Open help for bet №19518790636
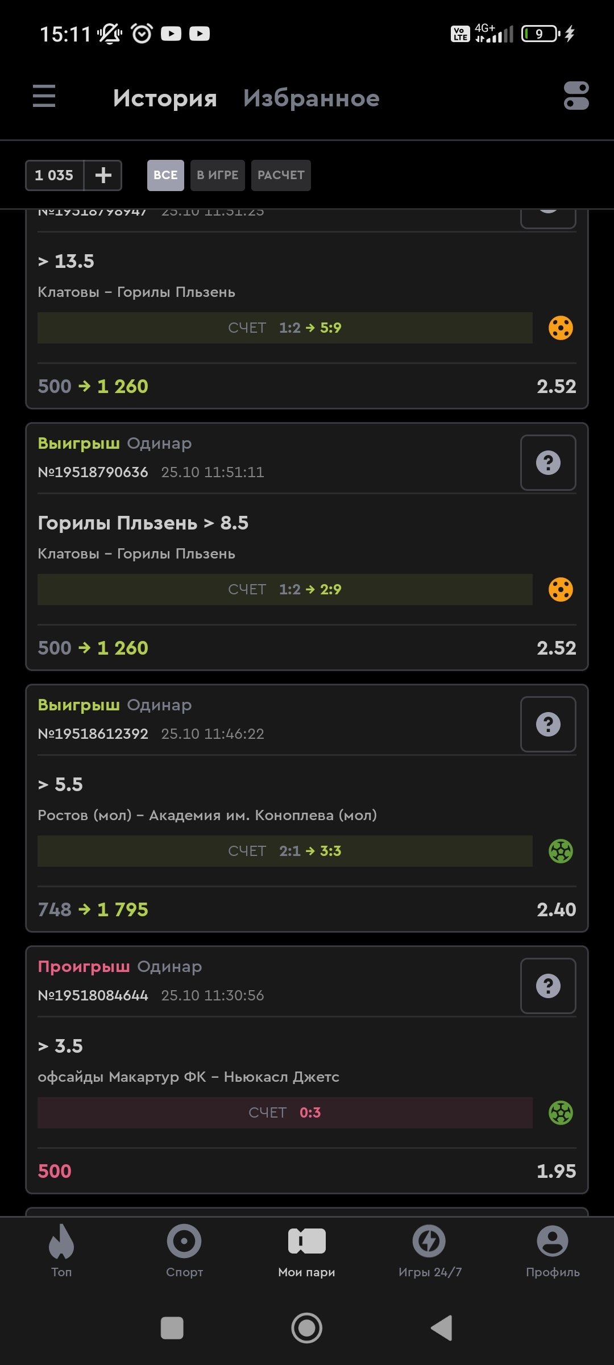The height and width of the screenshot is (1365, 614). [548, 463]
